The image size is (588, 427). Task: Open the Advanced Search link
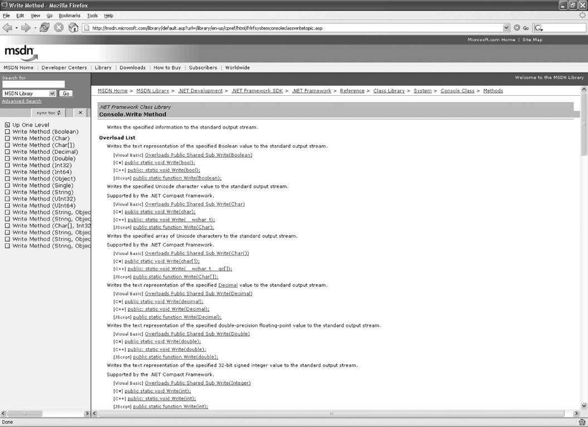pos(22,101)
